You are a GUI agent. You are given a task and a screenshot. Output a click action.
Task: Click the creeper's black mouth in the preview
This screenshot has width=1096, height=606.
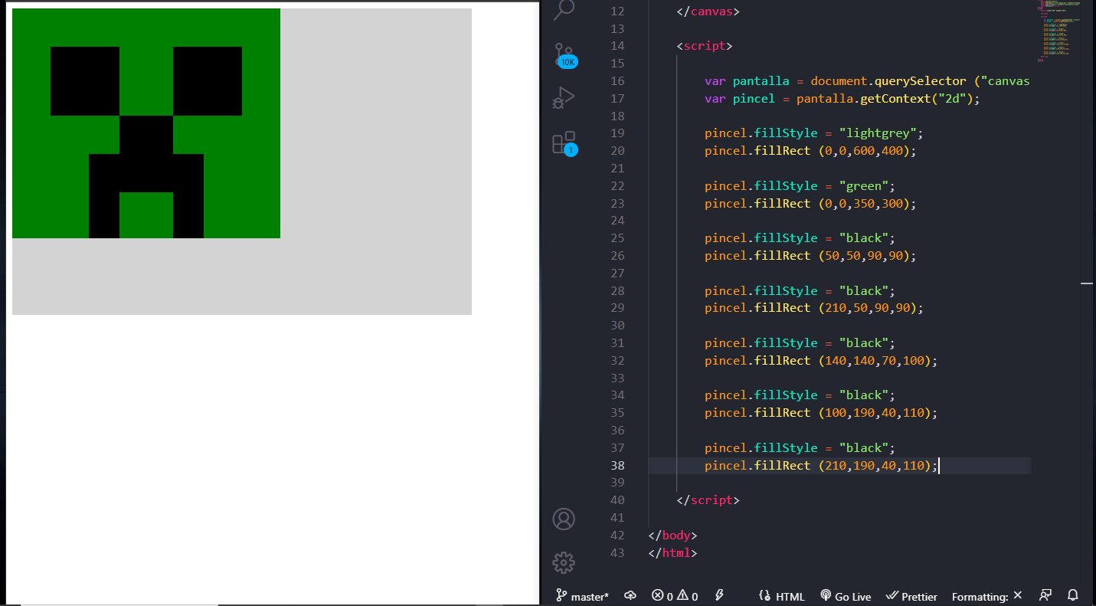click(x=146, y=172)
